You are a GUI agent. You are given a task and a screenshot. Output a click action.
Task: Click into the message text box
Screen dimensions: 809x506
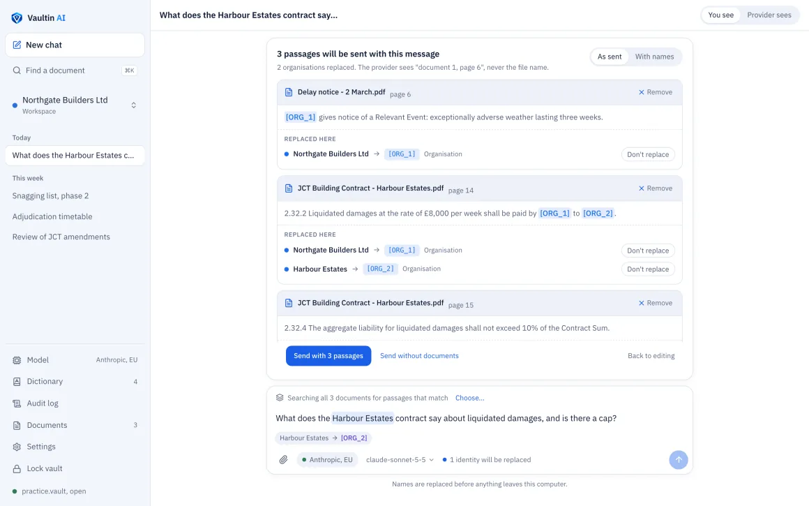(x=479, y=418)
